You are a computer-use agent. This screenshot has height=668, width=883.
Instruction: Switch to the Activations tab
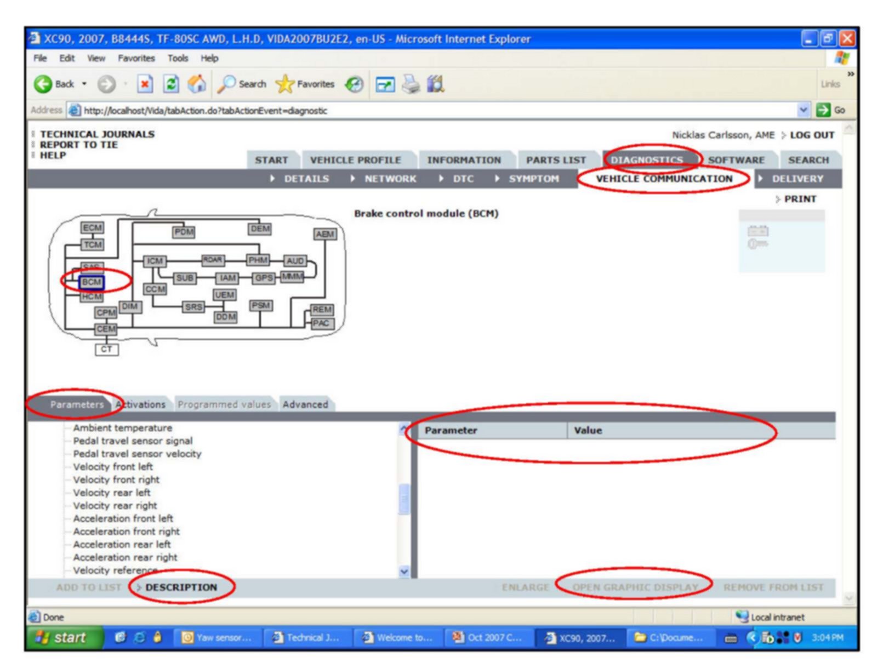pos(141,404)
